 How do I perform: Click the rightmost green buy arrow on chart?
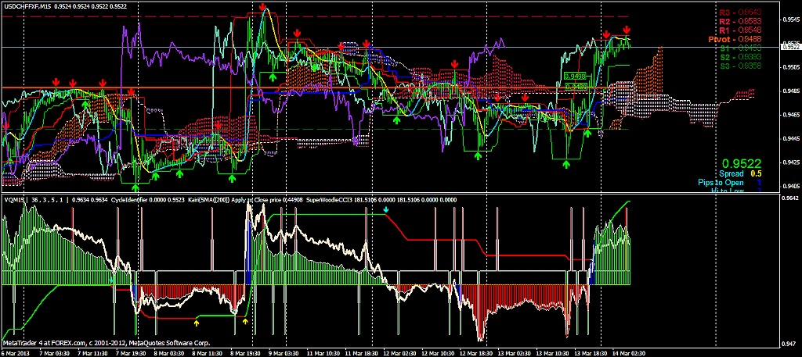pyautogui.click(x=587, y=133)
